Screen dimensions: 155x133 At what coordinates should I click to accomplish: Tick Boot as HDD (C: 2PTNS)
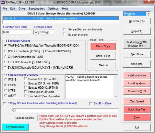(25, 88)
